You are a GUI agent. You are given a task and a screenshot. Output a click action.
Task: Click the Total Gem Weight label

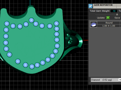(100, 11)
